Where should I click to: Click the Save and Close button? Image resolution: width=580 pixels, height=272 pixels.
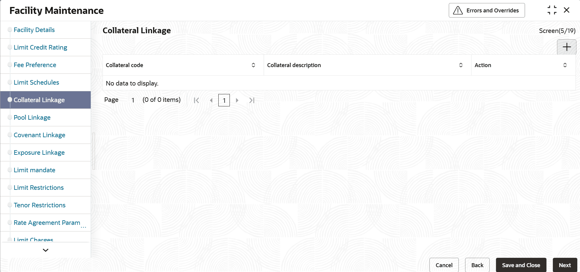click(521, 265)
